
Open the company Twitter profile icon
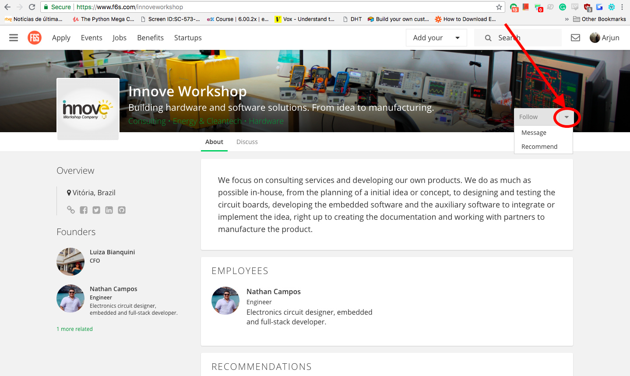pos(96,210)
